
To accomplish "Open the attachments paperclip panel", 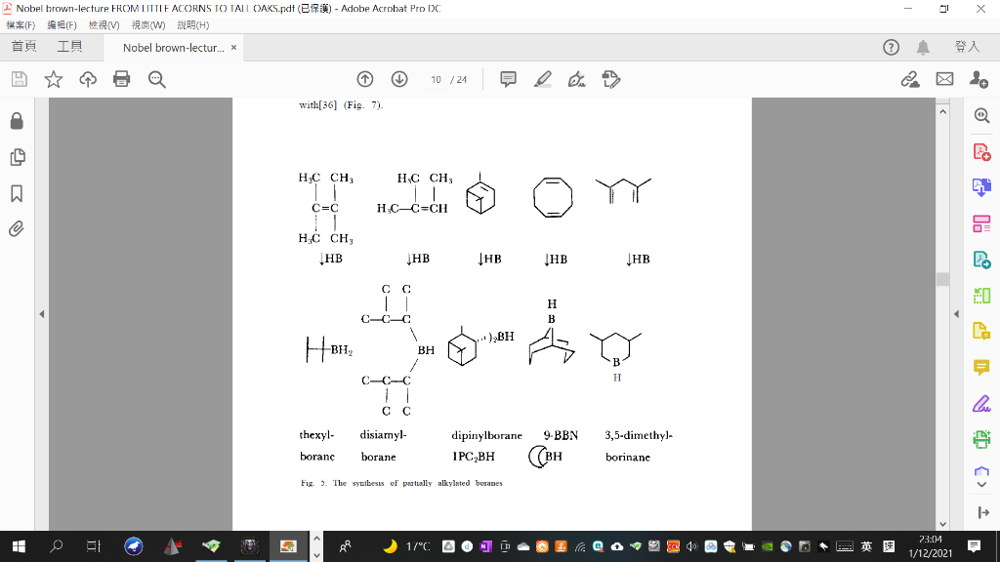I will coord(17,228).
